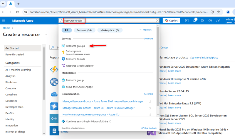
Task: Click the Copilot button
Action: [171, 20]
